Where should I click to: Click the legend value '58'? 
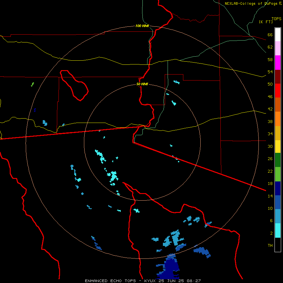270,59
